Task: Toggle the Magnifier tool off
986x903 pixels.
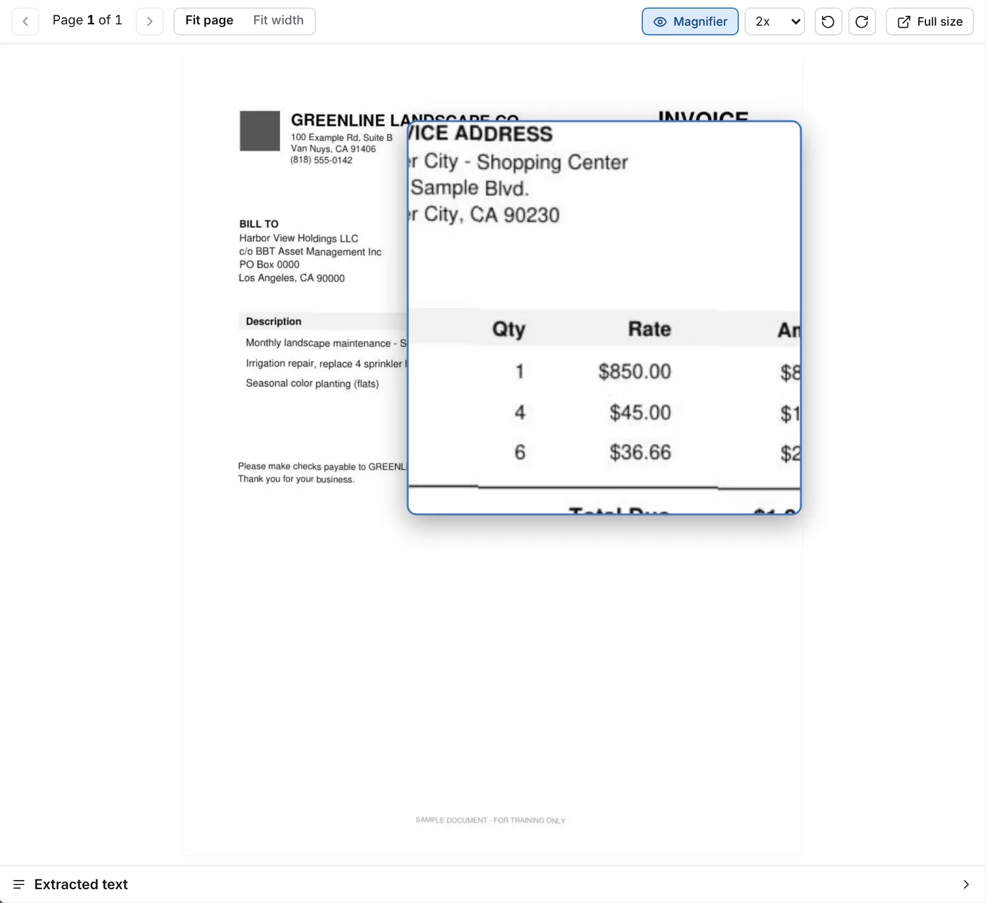Action: tap(690, 21)
